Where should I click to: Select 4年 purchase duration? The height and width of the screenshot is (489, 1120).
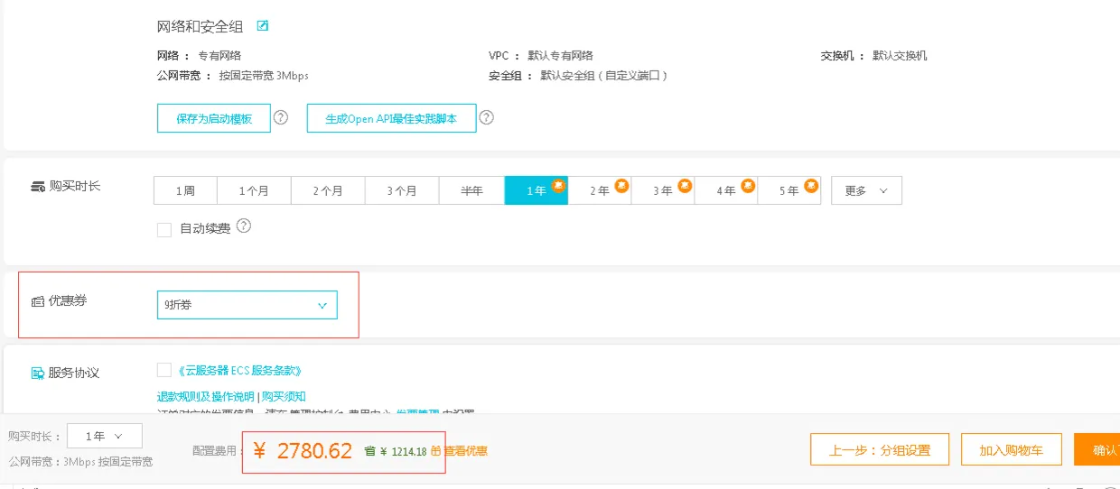click(726, 190)
